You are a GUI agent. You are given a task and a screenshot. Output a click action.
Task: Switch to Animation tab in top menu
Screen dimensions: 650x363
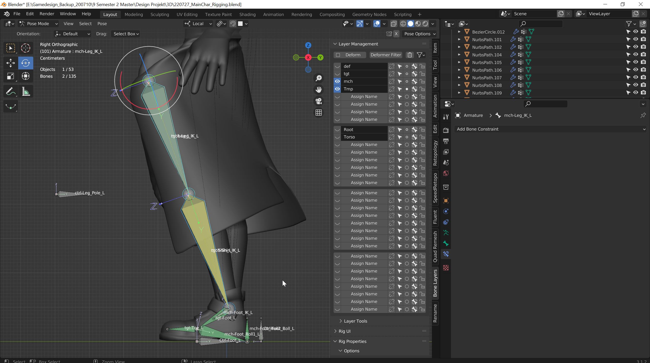[x=273, y=14]
